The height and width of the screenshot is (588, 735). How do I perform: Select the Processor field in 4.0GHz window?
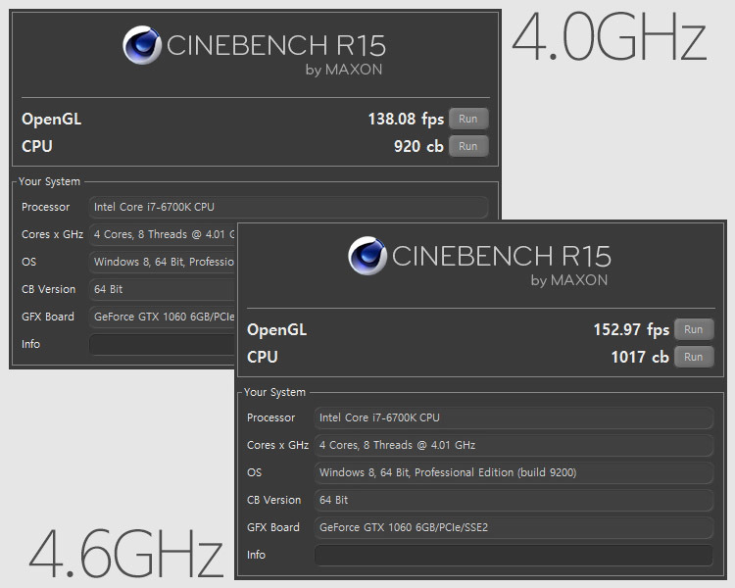[x=288, y=207]
